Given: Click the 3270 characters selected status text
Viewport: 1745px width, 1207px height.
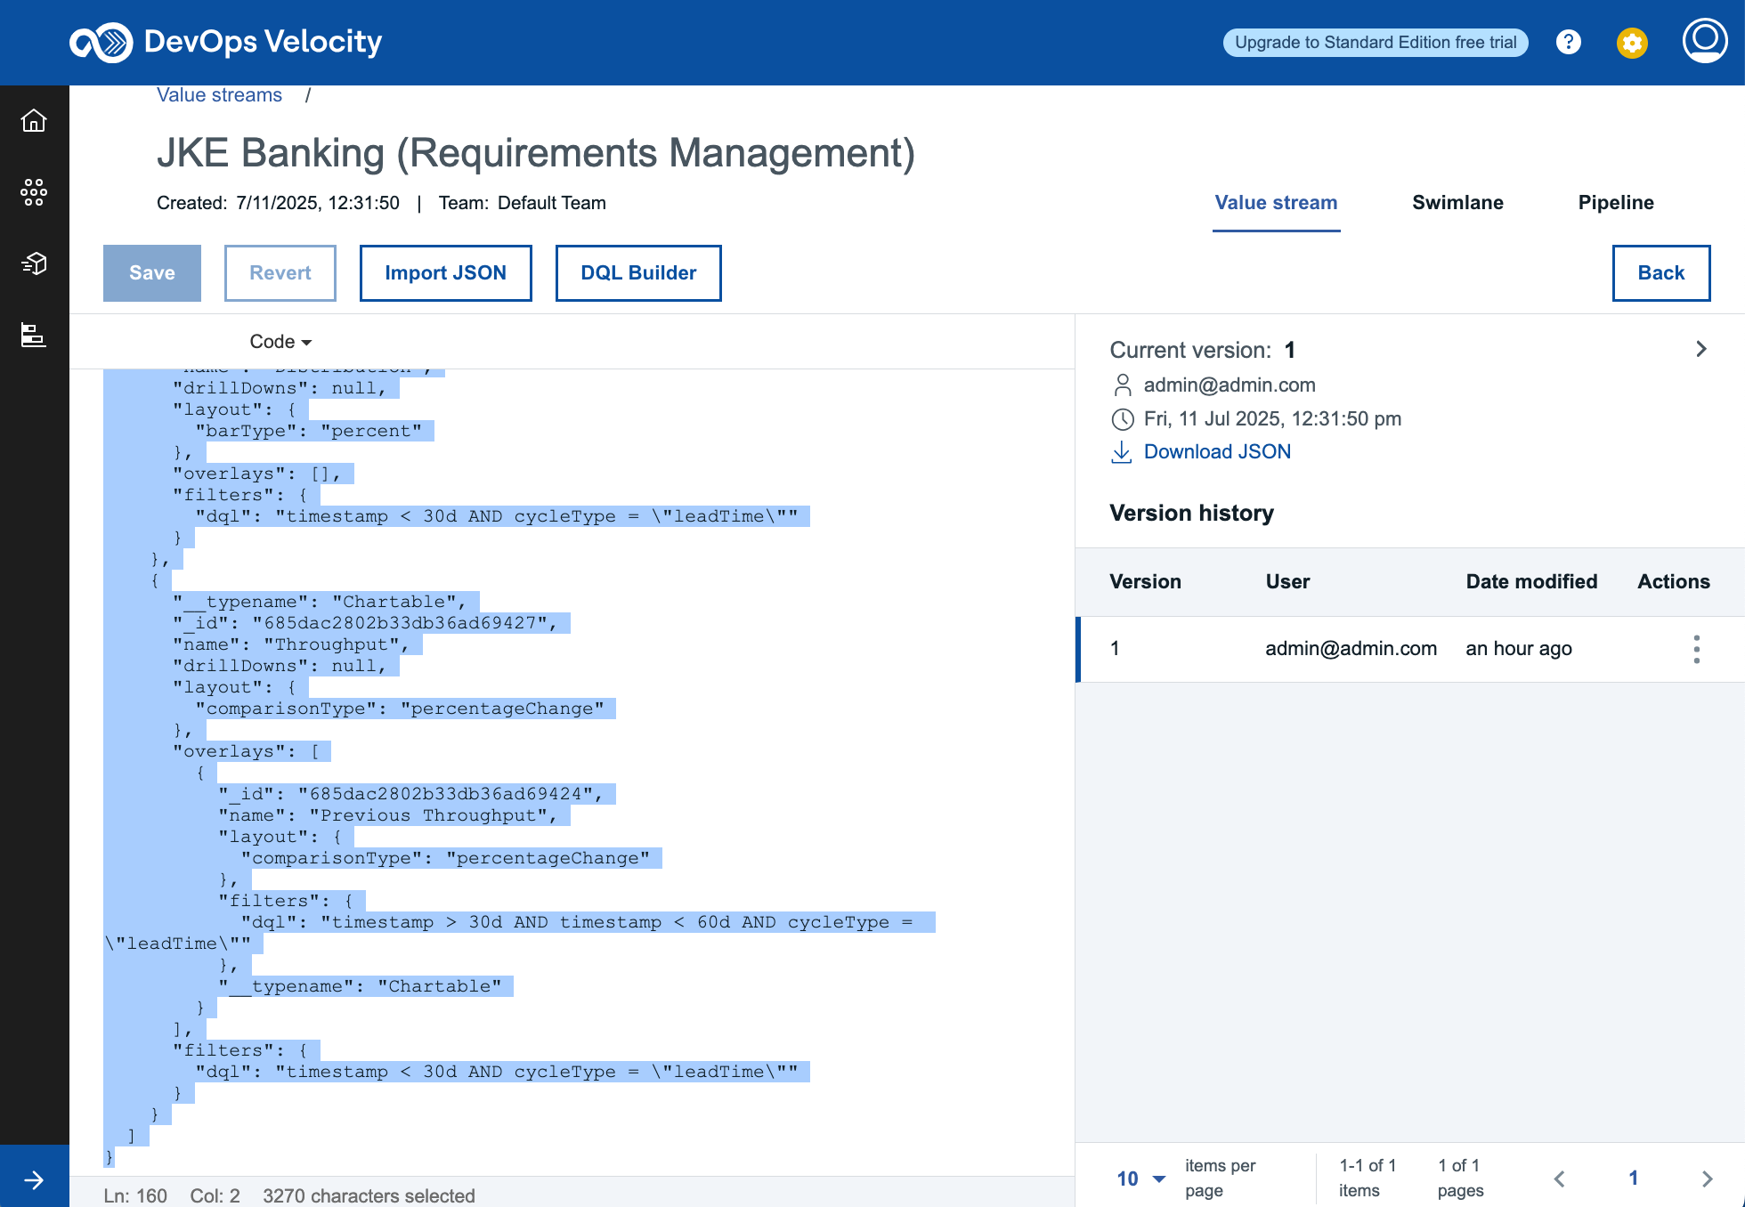Looking at the screenshot, I should pyautogui.click(x=369, y=1195).
